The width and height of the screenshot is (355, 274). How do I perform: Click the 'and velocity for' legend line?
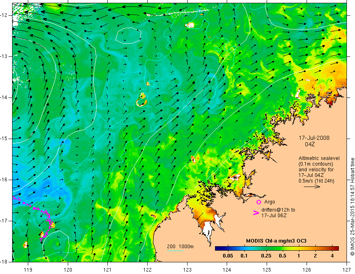point(316,170)
